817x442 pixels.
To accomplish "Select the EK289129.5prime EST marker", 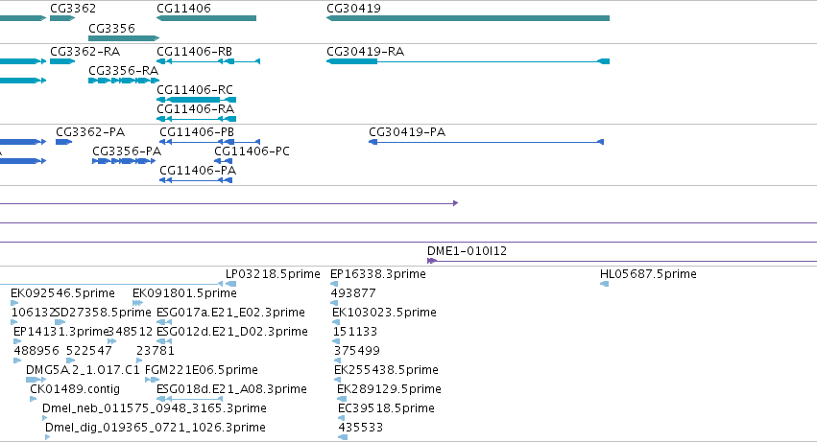I will (x=342, y=399).
